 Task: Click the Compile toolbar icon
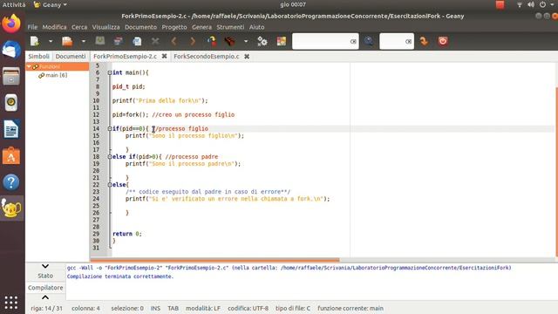click(212, 41)
